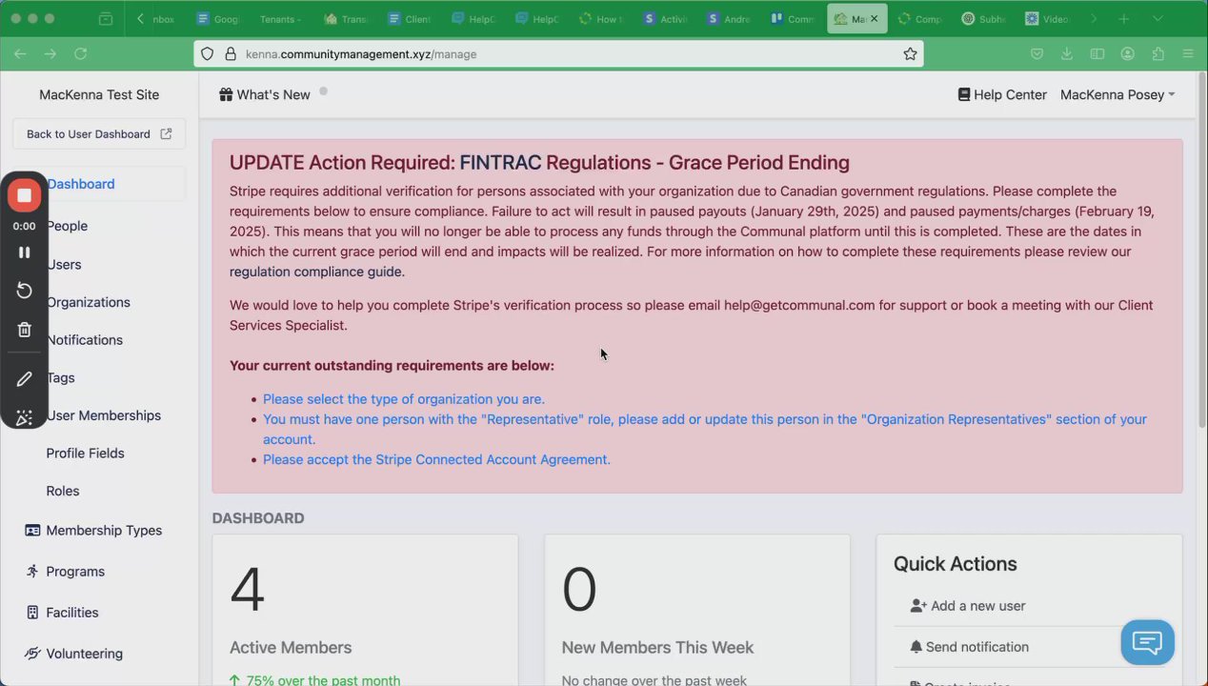Open the effects sparkle tool in recorder overlay
Screen dimensions: 1208x686
(25, 417)
